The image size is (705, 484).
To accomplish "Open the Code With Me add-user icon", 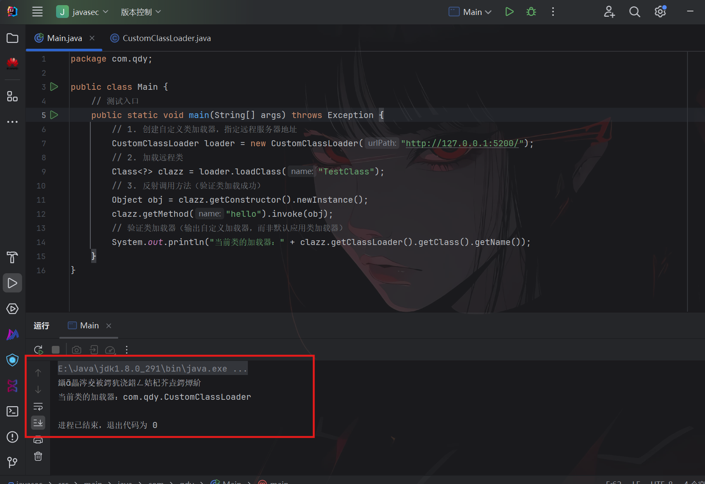I will coord(609,12).
